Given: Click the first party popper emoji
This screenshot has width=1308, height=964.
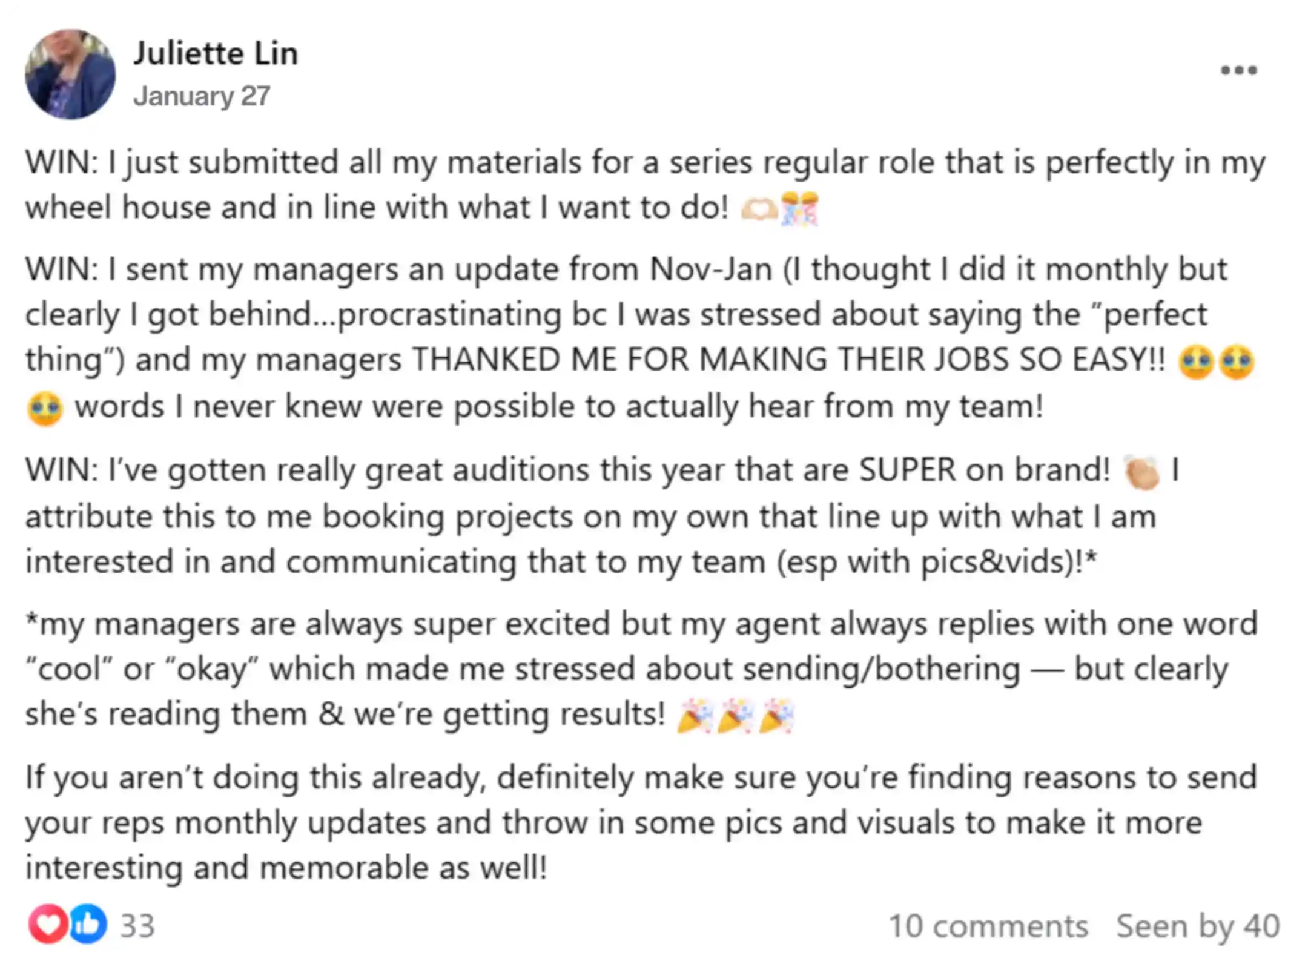Looking at the screenshot, I should coord(695,715).
